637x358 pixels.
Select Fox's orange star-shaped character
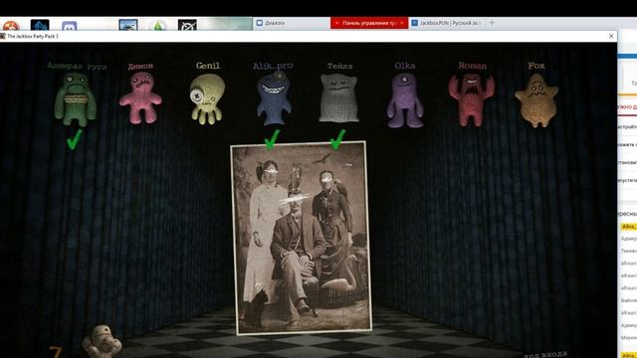pyautogui.click(x=536, y=100)
